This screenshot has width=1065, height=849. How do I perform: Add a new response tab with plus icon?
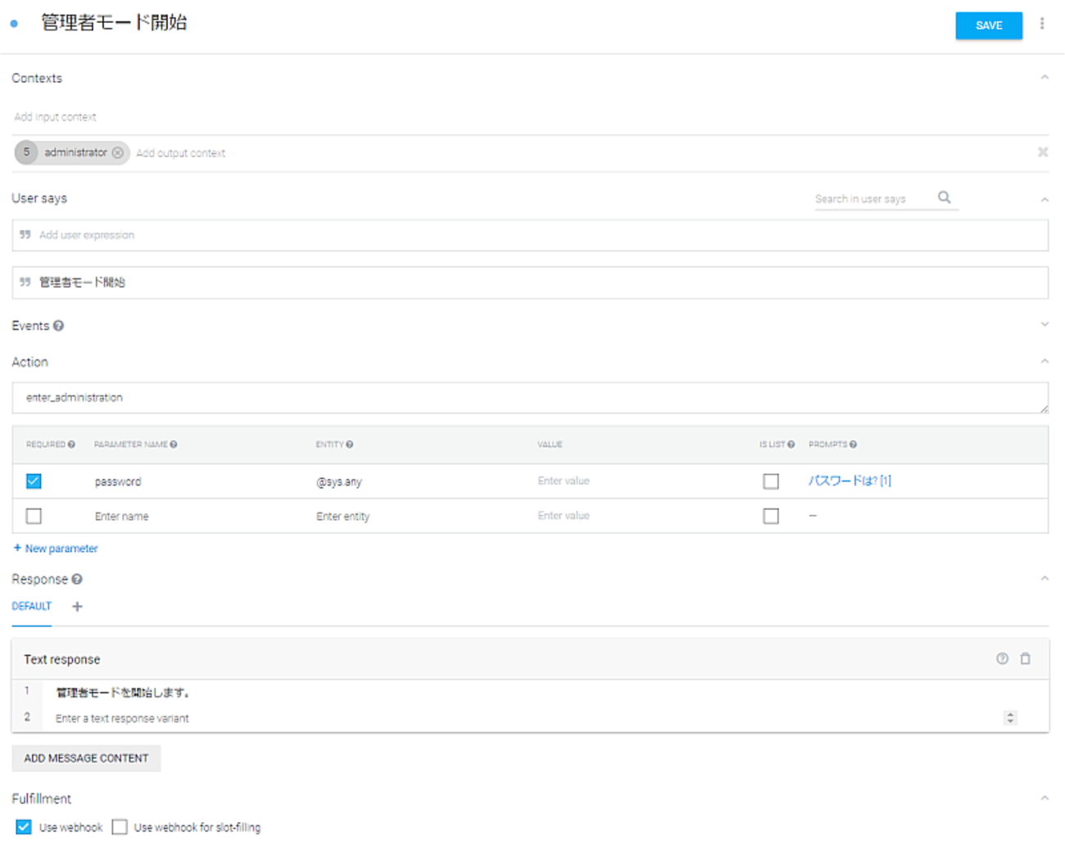[77, 607]
